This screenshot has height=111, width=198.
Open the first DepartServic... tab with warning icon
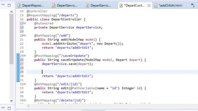tap(65, 6)
